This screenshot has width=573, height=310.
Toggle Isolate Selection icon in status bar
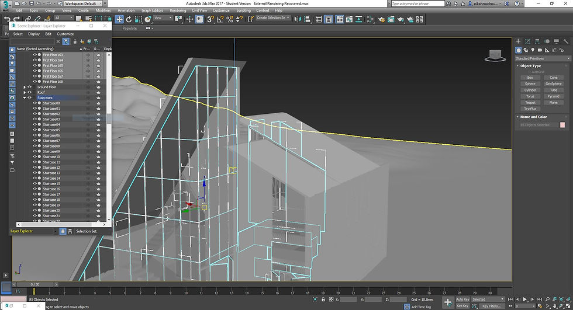click(315, 299)
